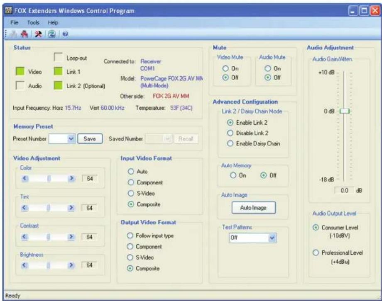382x301 pixels.
Task: Click the '15.7Hz' horizontal frequency value
Action: click(x=73, y=108)
